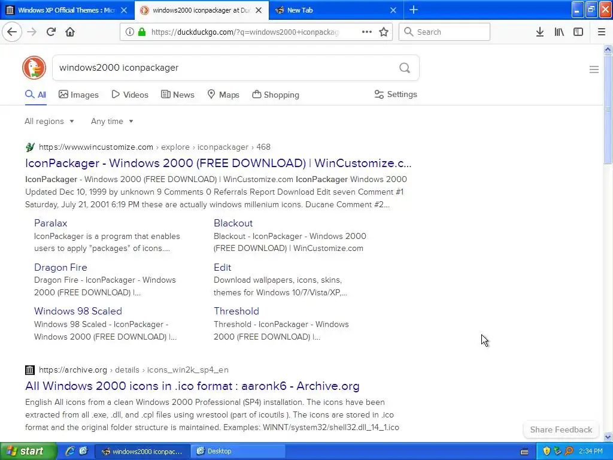Screen dimensions: 613x460
Task: Open a new browser tab with plus
Action: point(413,10)
